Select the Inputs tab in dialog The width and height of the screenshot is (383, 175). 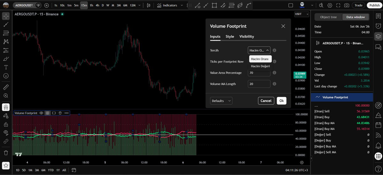click(x=215, y=36)
